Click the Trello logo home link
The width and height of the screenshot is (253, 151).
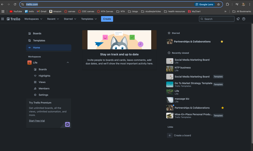[14, 19]
